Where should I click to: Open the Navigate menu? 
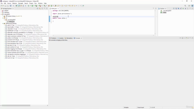21,3
